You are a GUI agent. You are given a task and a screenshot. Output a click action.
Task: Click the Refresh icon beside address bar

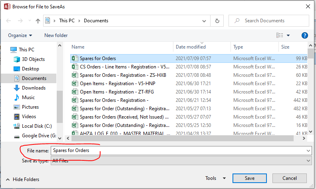pyautogui.click(x=217, y=21)
